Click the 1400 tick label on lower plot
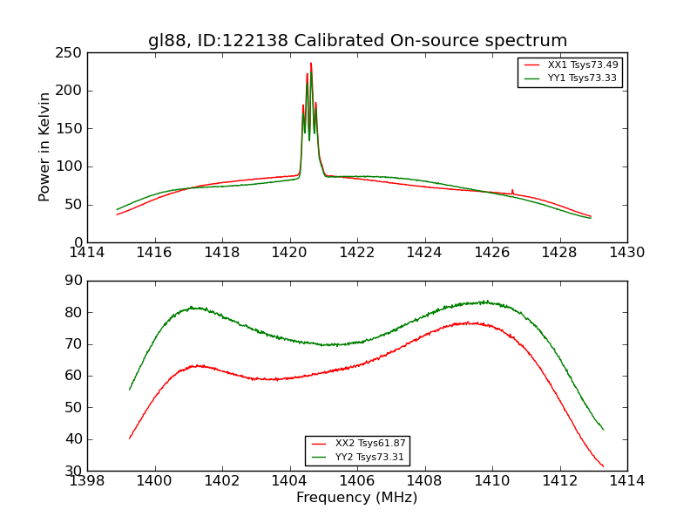The image size is (697, 523). coord(154,481)
